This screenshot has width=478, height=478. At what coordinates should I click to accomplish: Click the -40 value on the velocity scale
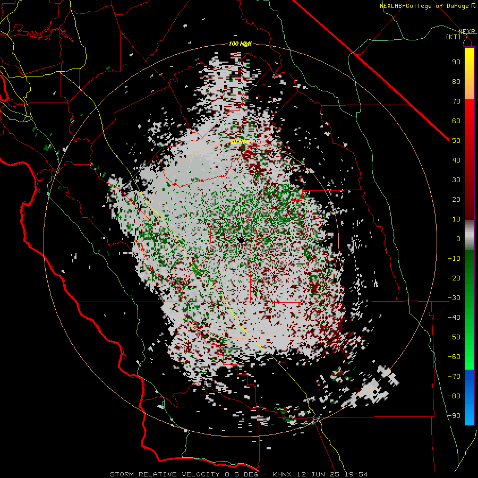[x=454, y=318]
